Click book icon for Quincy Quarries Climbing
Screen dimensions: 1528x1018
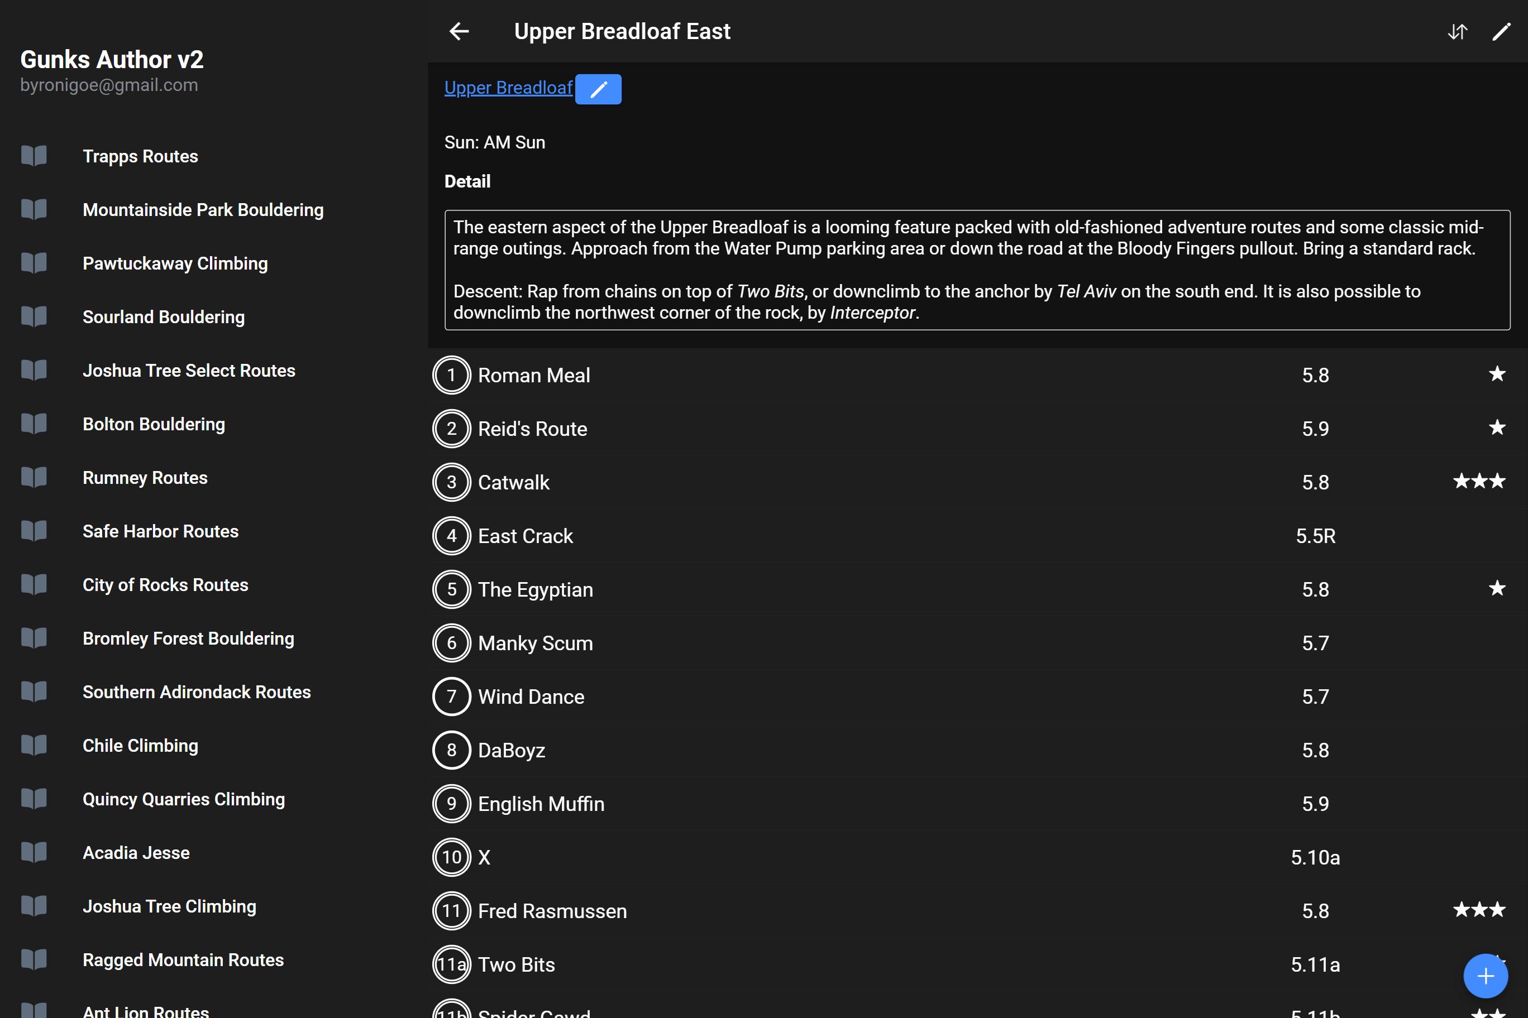click(34, 799)
